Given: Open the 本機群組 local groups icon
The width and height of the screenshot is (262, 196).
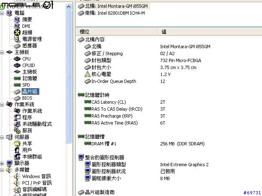Looking at the screenshot, I should point(17,157).
